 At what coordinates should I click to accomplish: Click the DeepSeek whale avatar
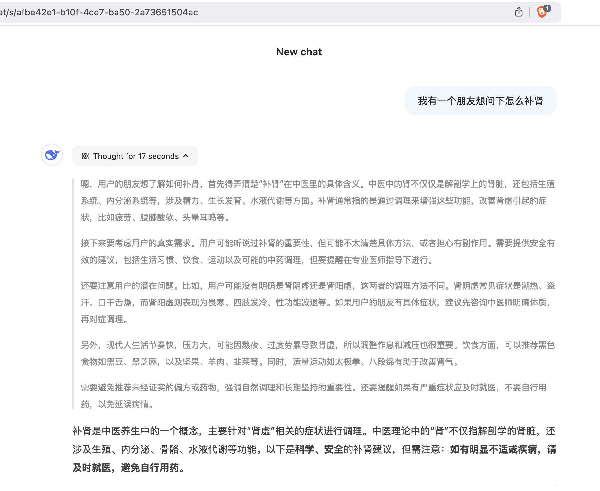[x=52, y=155]
